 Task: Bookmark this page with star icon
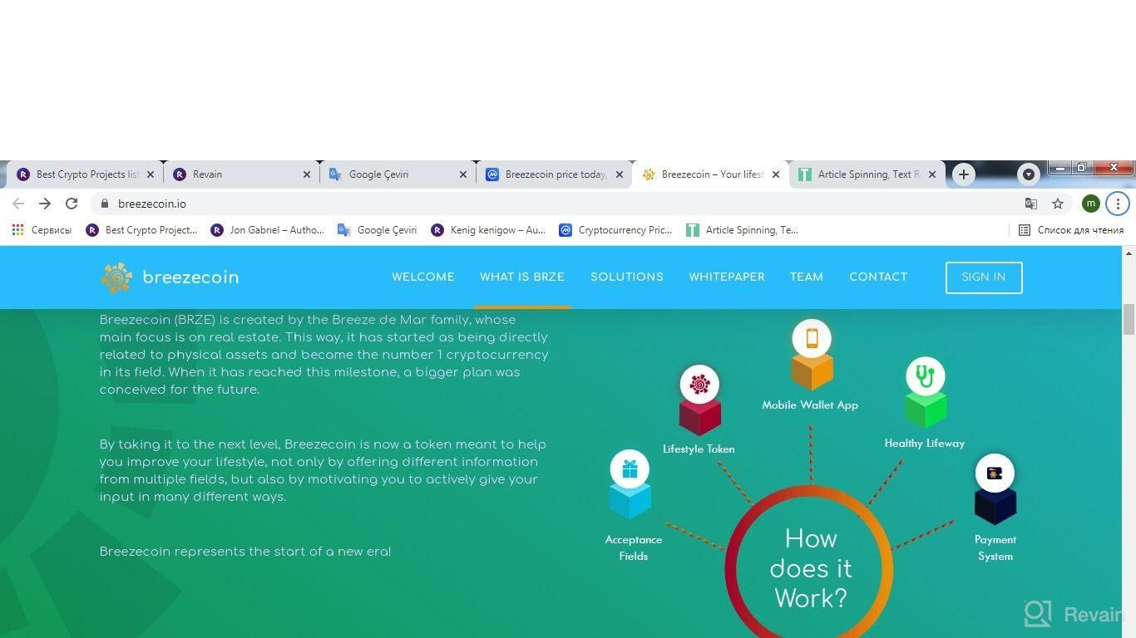(x=1058, y=204)
